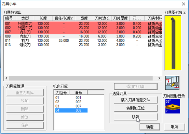Click 4.000 insert thickness of tool 011
Screen dimensions: 189x134
click(120, 41)
